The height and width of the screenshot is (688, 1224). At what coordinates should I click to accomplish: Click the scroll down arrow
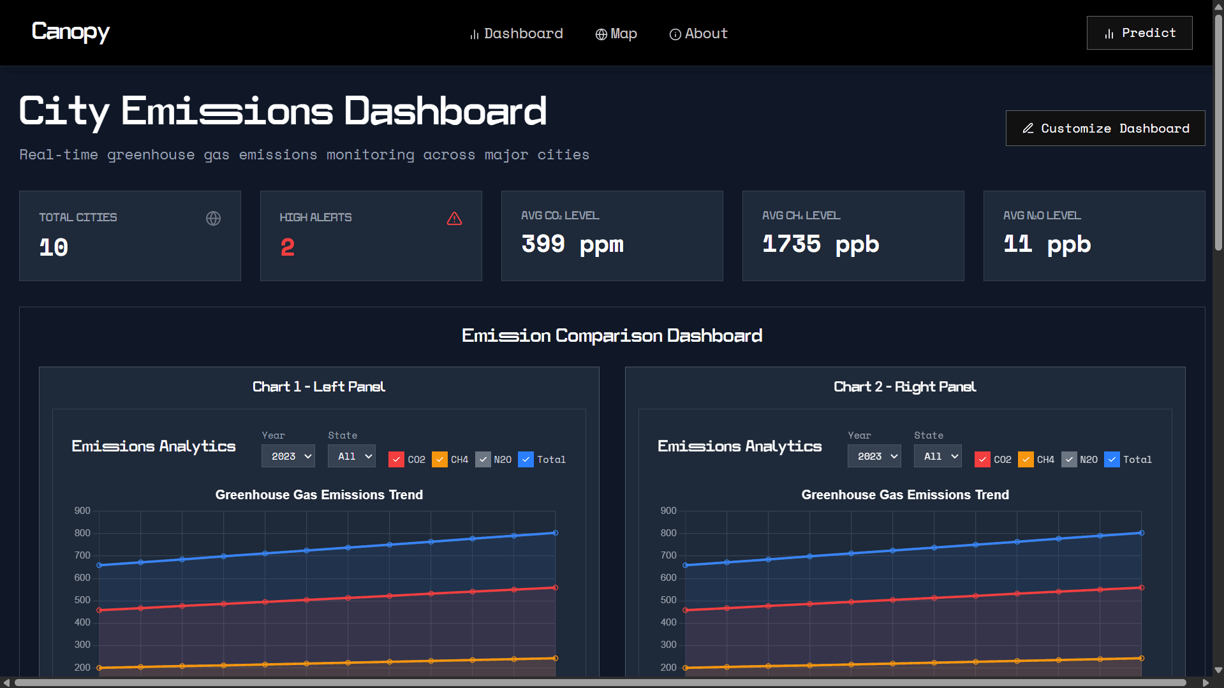pyautogui.click(x=1218, y=670)
